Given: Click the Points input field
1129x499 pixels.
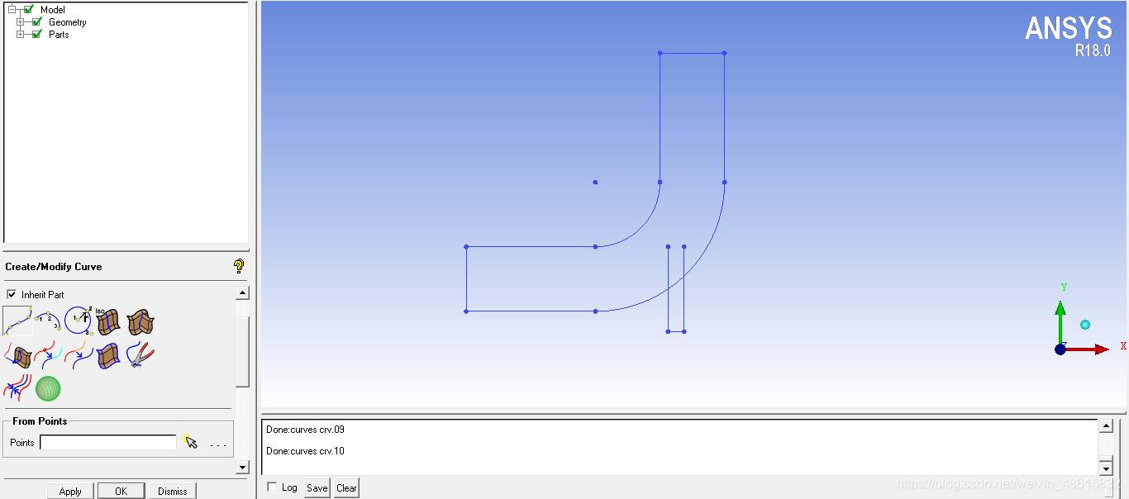Looking at the screenshot, I should click(108, 443).
